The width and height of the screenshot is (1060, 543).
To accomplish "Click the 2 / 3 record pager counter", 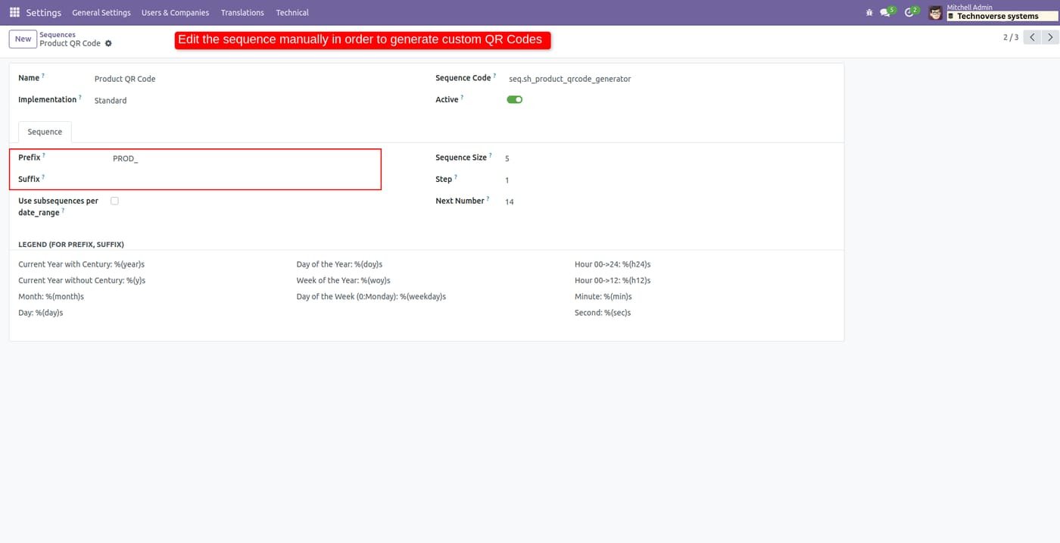I will click(x=1011, y=37).
